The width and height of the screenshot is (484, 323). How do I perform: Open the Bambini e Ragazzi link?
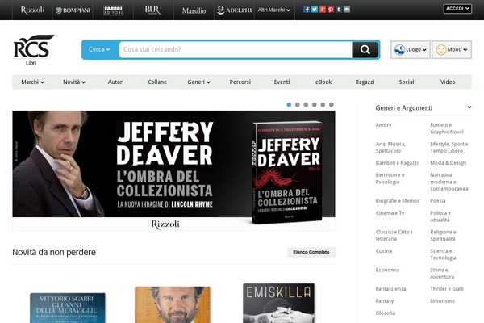(x=397, y=163)
